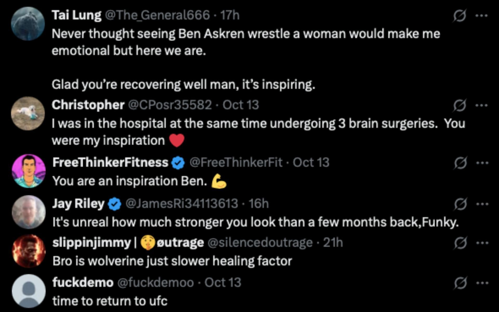Click the Christopher display name
The image size is (499, 312).
(88, 105)
